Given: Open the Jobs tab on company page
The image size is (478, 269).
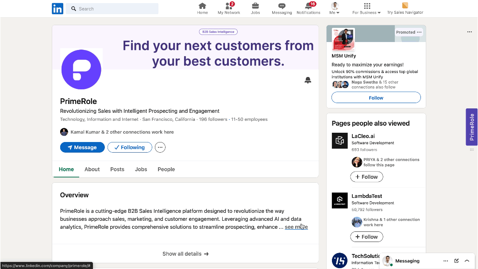Looking at the screenshot, I should point(141,169).
